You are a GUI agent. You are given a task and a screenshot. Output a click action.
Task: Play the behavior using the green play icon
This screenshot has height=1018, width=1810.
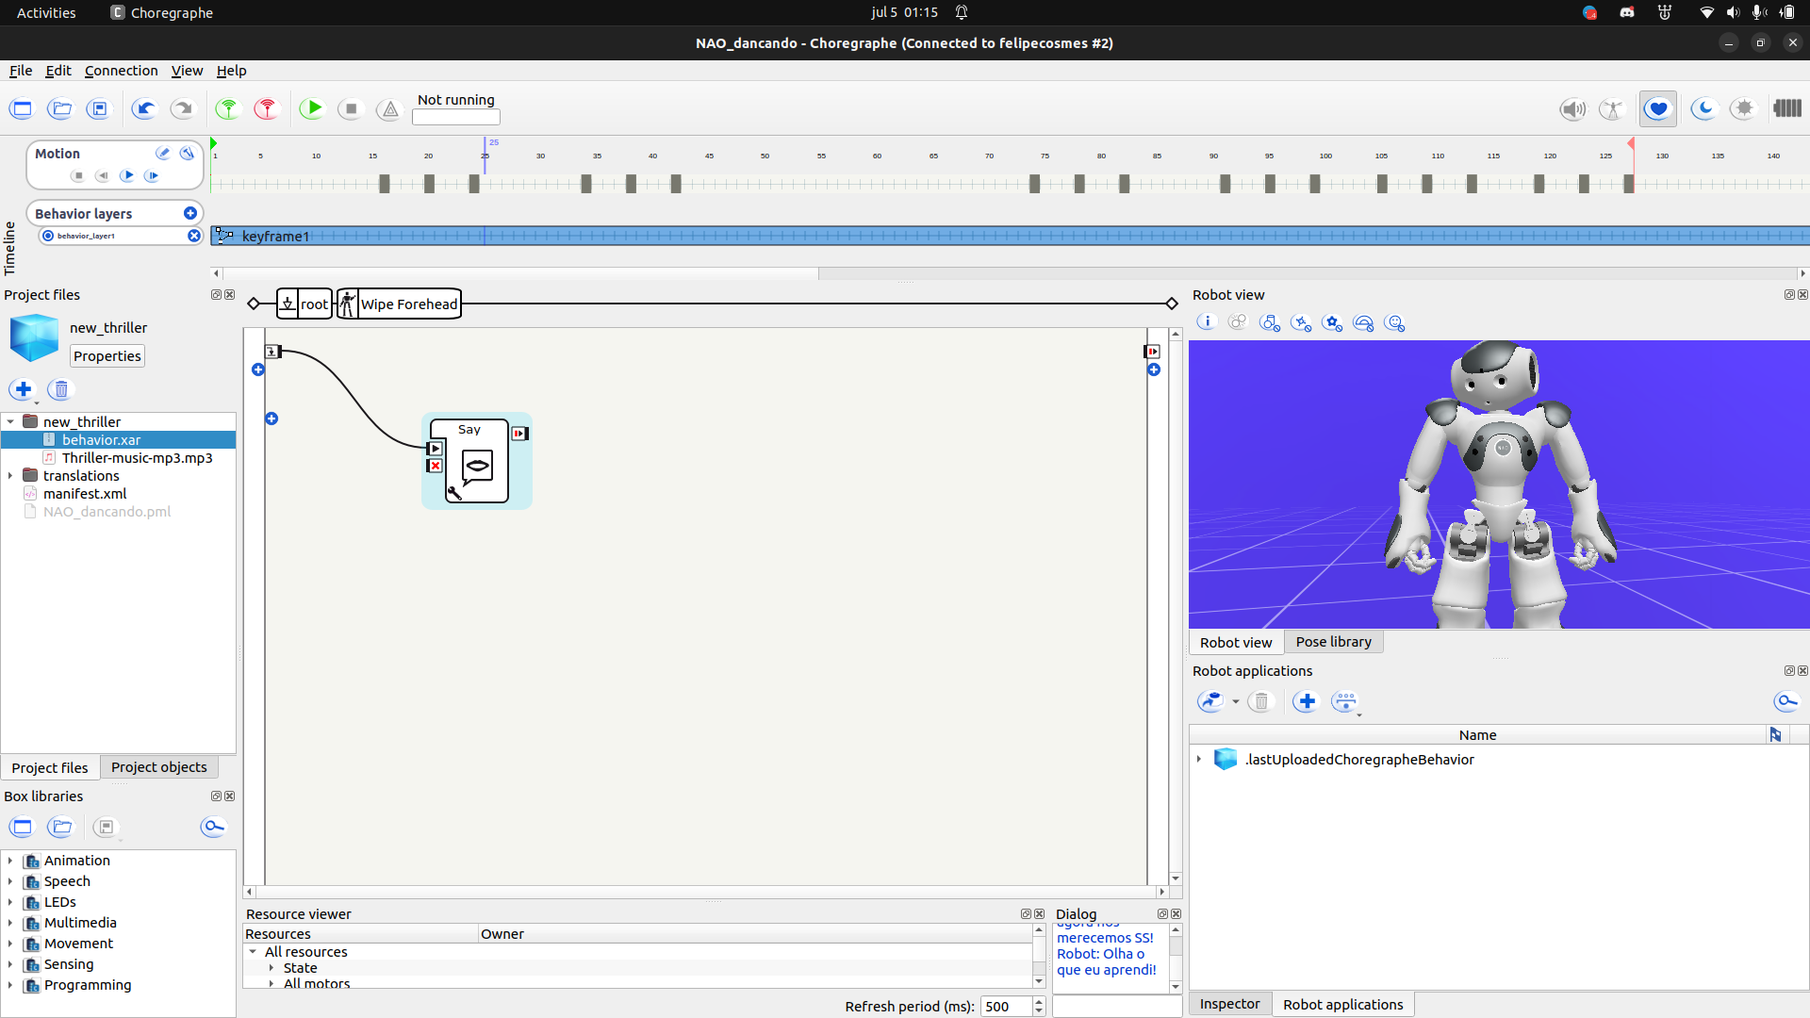[311, 108]
